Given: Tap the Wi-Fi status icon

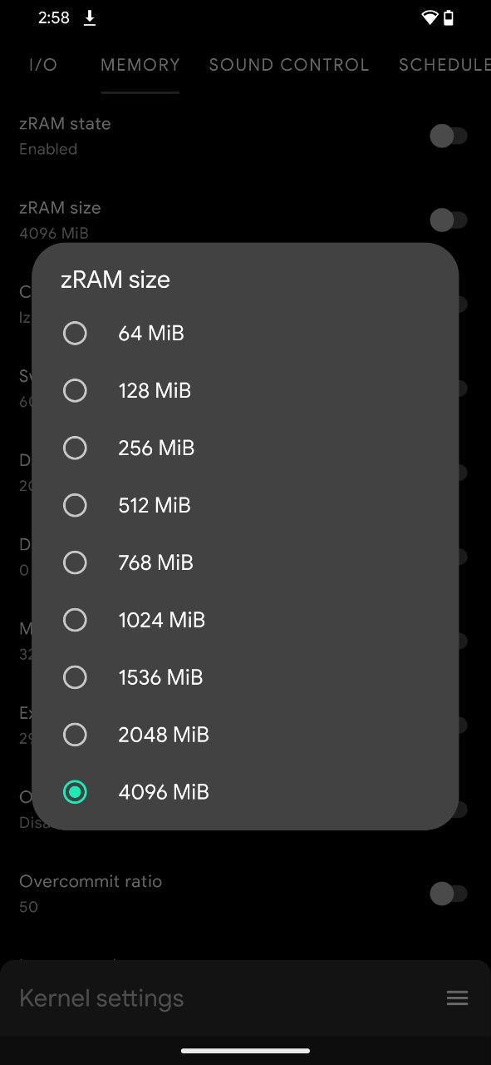Looking at the screenshot, I should 430,18.
